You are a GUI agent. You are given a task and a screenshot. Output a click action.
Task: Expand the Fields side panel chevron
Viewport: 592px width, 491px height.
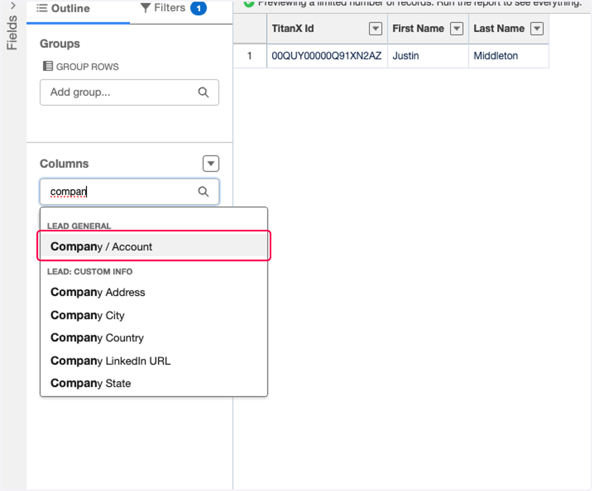[13, 5]
